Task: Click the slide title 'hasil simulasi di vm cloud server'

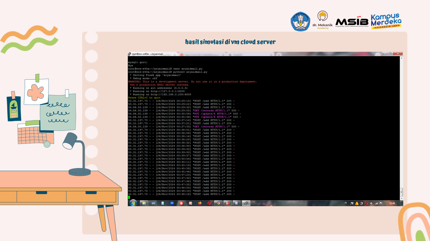Action: (230, 42)
